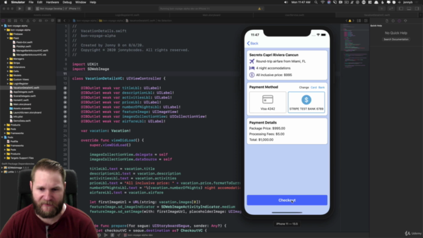The width and height of the screenshot is (423, 238).
Task: Click the Library plus button in the toolbar
Action: point(382,9)
